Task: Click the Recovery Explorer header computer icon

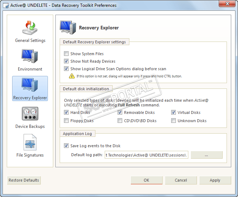Action: point(68,27)
